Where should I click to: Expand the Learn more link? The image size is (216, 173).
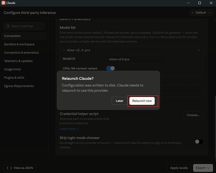[70, 129]
